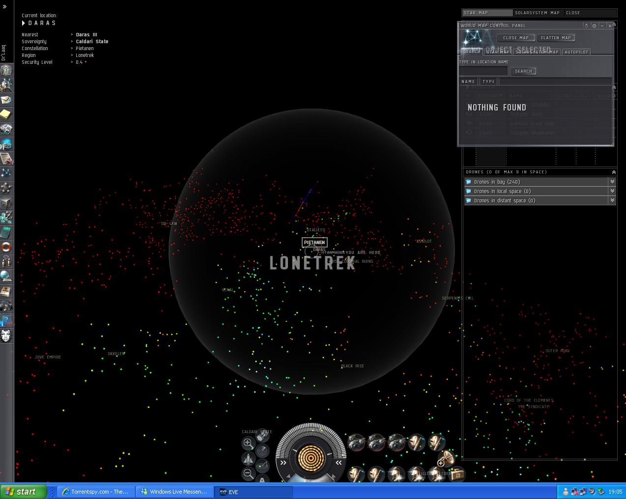Expand the Daras current location arrow
This screenshot has width=626, height=499.
[x=24, y=23]
